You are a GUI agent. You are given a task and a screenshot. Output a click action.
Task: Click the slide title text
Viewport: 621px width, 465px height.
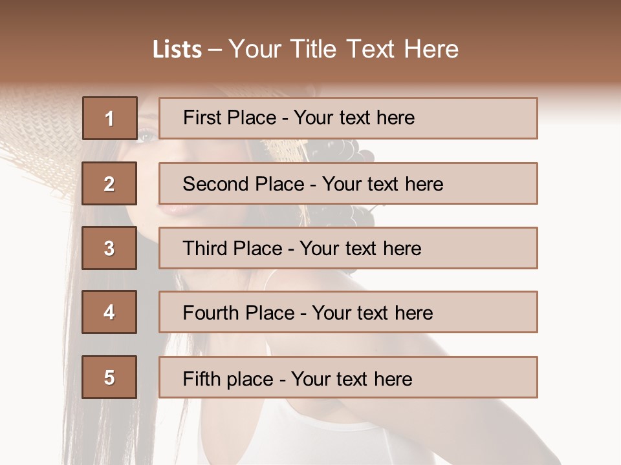tap(305, 49)
